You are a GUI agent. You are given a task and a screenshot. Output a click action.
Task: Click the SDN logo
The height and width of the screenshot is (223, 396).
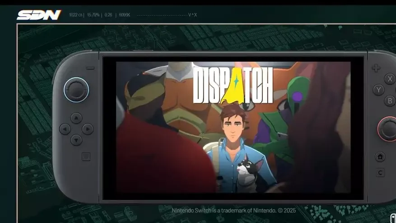coord(39,15)
